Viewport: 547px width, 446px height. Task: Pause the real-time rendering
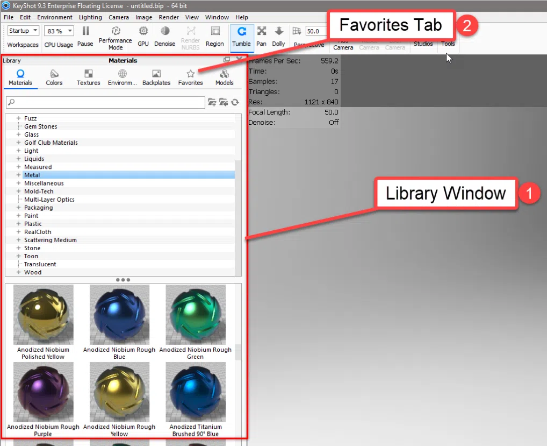85,37
